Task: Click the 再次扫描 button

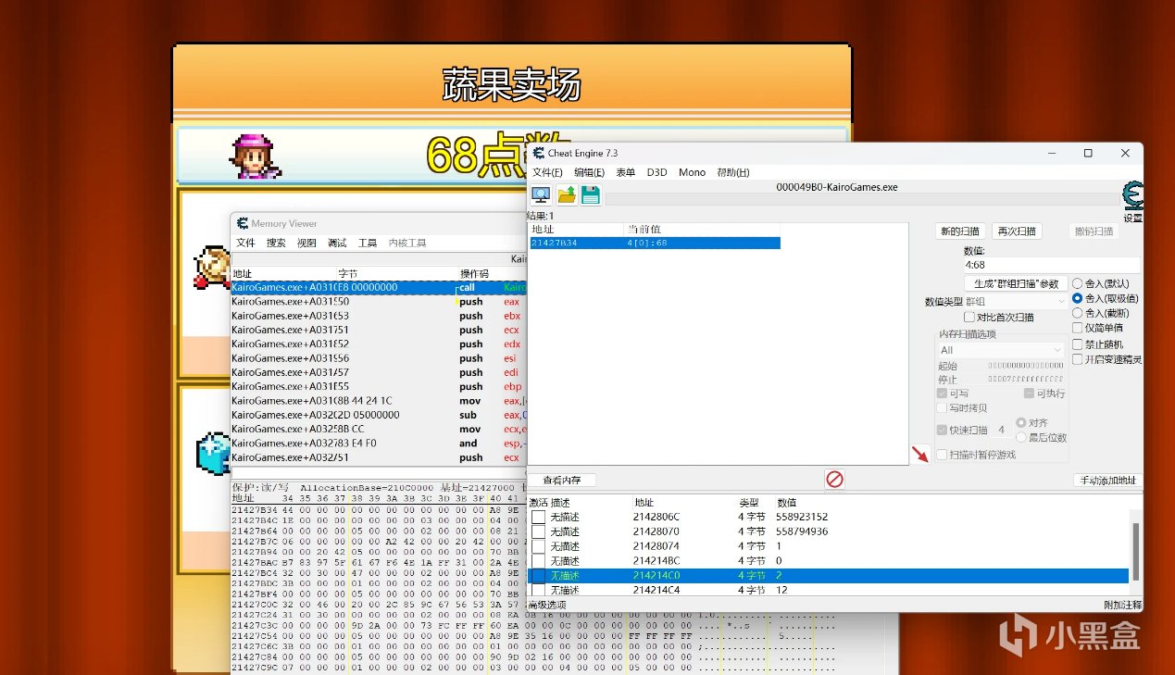Action: coord(1017,231)
